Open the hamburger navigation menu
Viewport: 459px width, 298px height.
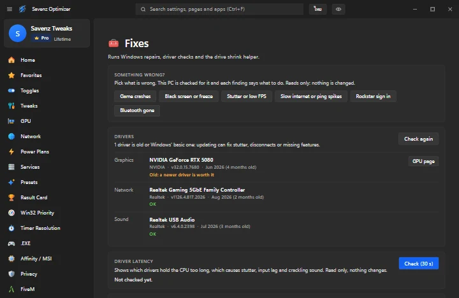[x=10, y=9]
